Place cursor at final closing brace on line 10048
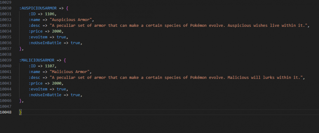 click(x=20, y=112)
